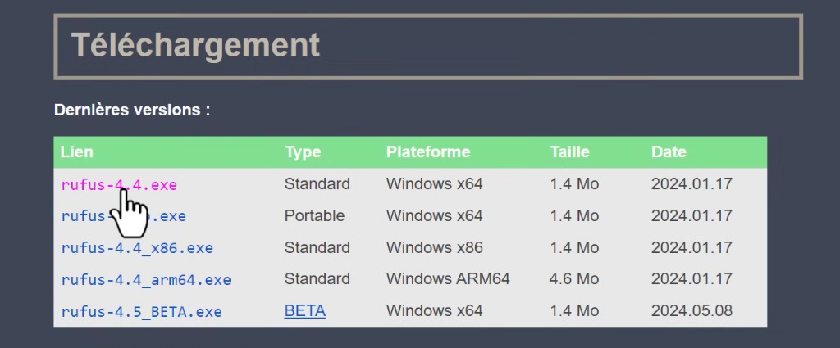840x348 pixels.
Task: Open the underlined BETA type link
Action: [305, 311]
